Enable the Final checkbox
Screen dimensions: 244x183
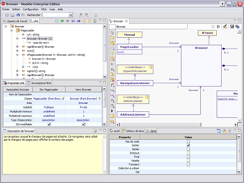coord(188,157)
